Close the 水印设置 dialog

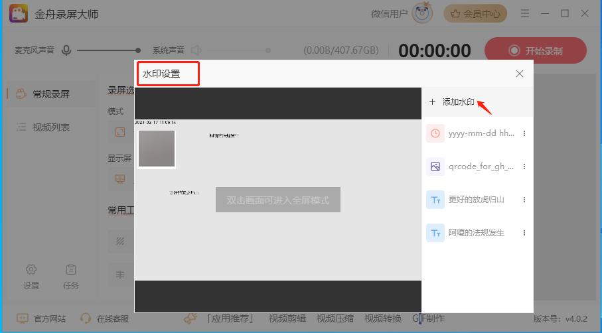(520, 74)
